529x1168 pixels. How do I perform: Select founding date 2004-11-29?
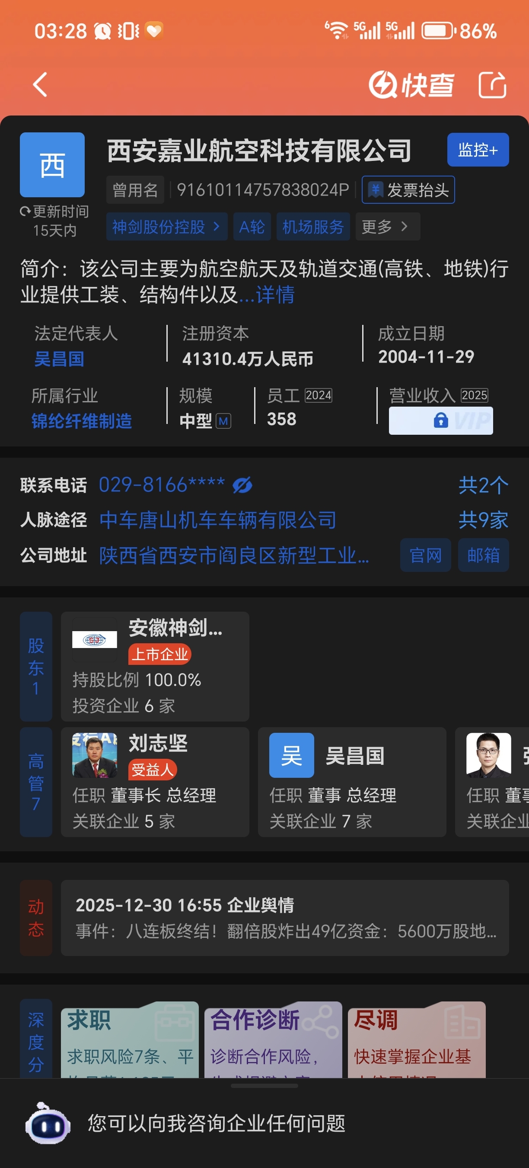click(x=426, y=357)
